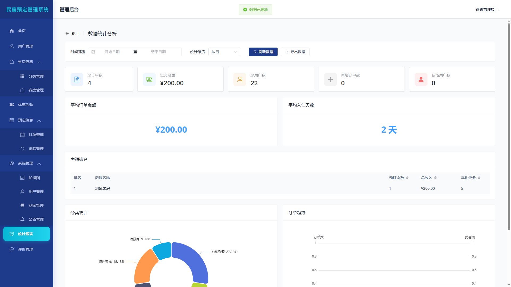Click the cyan 海景房 pie slice
The width and height of the screenshot is (511, 287).
pyautogui.click(x=163, y=251)
